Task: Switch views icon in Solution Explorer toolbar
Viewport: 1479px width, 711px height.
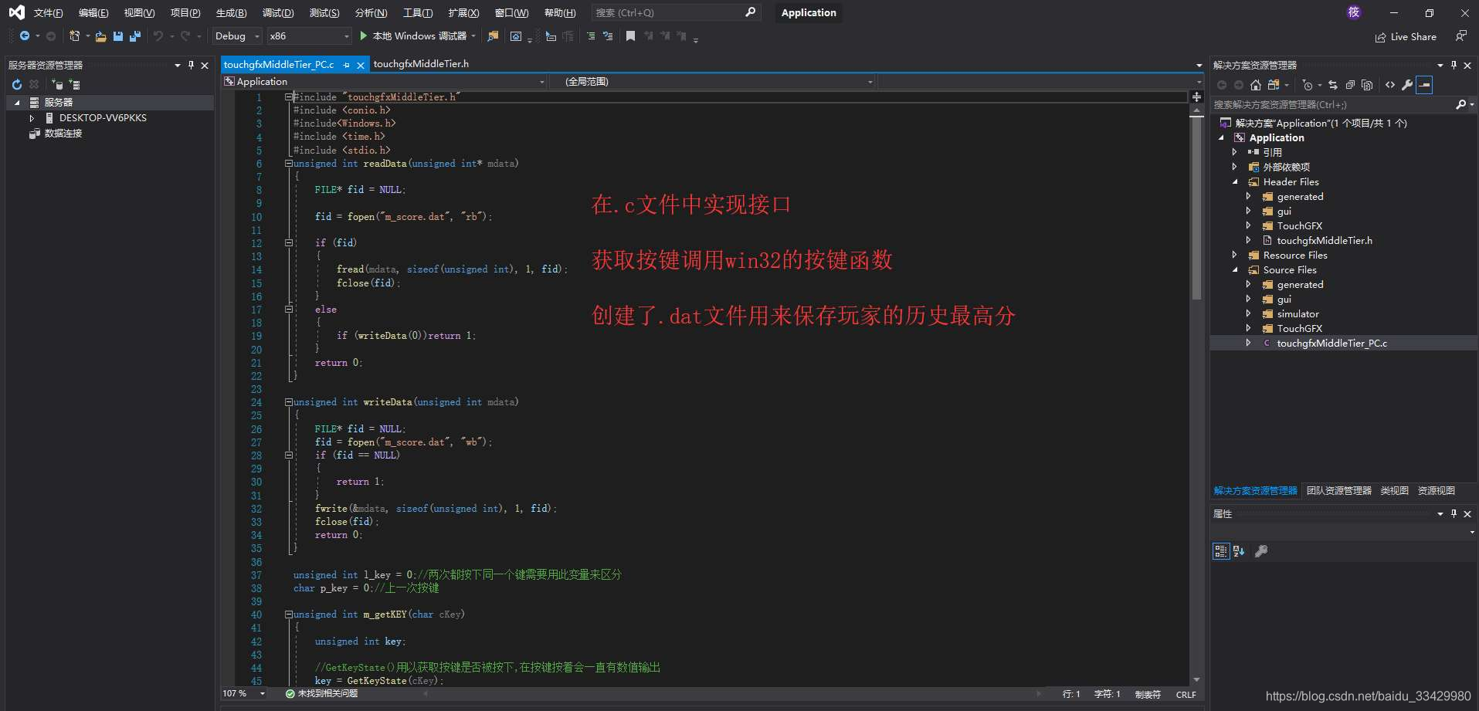Action: [x=1273, y=85]
